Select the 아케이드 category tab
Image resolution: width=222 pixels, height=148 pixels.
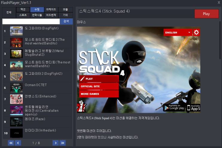click(x=51, y=10)
